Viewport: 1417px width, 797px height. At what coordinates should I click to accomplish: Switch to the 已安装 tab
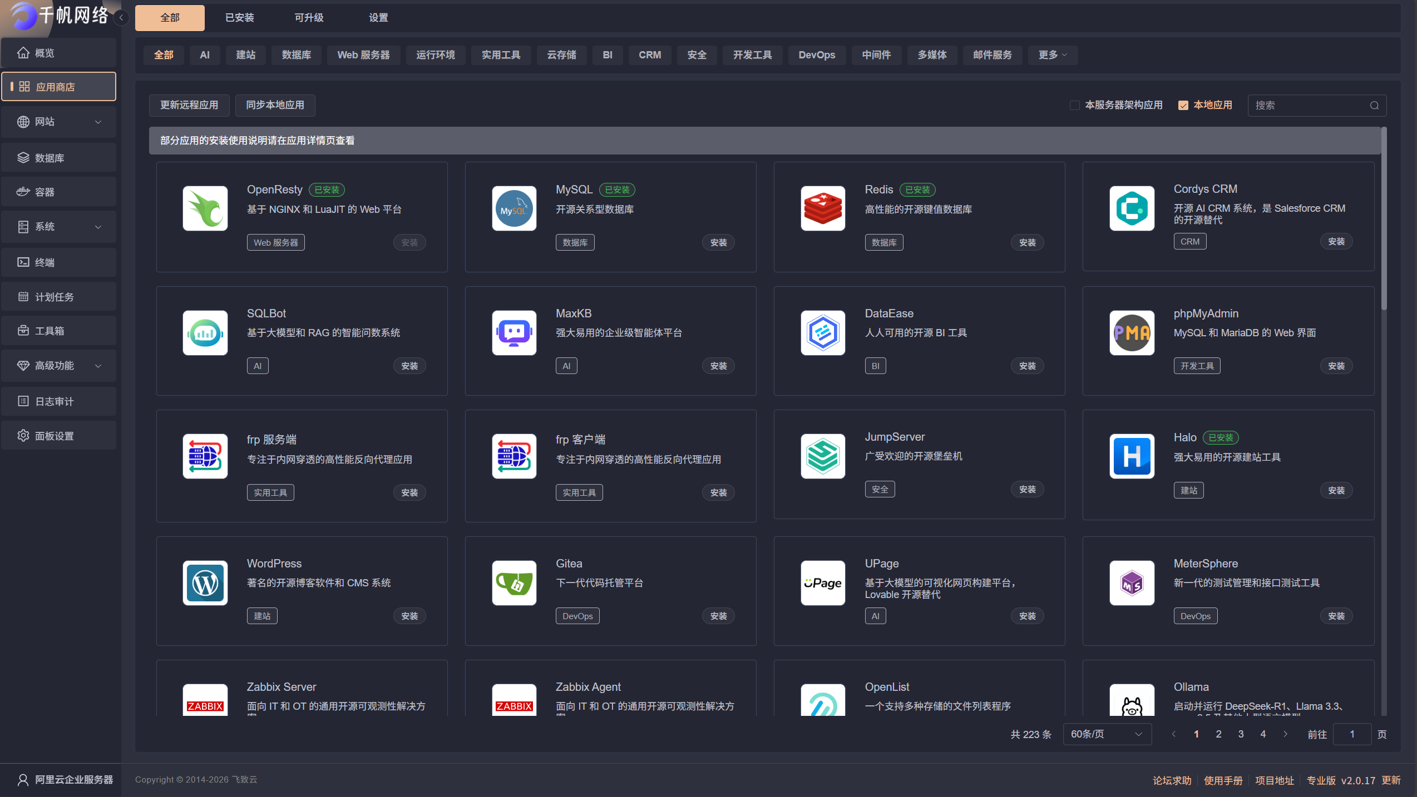click(x=239, y=18)
